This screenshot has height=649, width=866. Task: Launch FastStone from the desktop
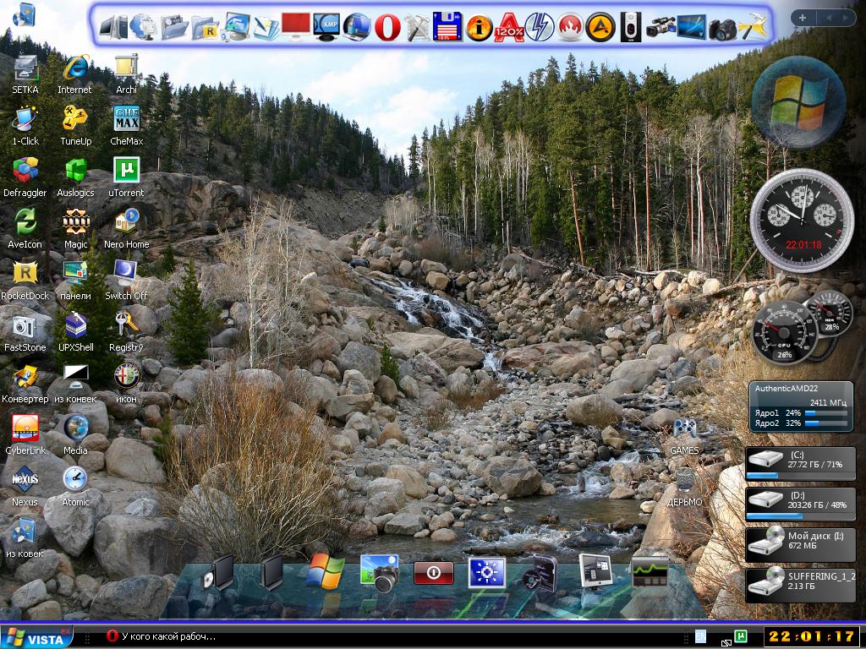pyautogui.click(x=25, y=326)
